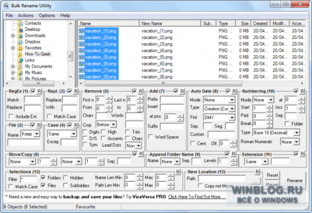312x213 pixels.
Task: Click the R reset button for File (2)
Action: click(39, 125)
